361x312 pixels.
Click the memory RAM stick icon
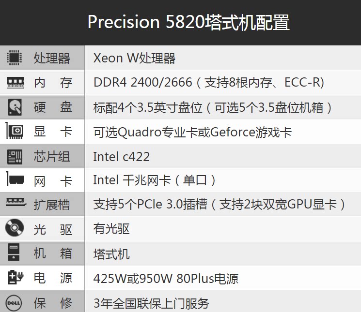pos(15,83)
